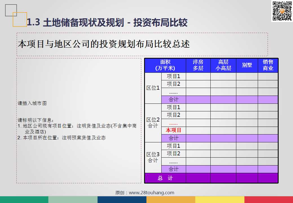Image resolution: width=293 pixels, height=203 pixels.
Task: Click the 区位3合计 group cell
Action: point(153,157)
